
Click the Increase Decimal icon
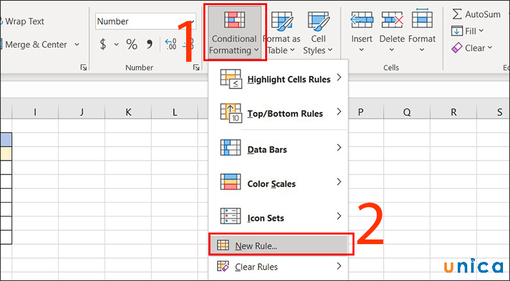pyautogui.click(x=170, y=45)
